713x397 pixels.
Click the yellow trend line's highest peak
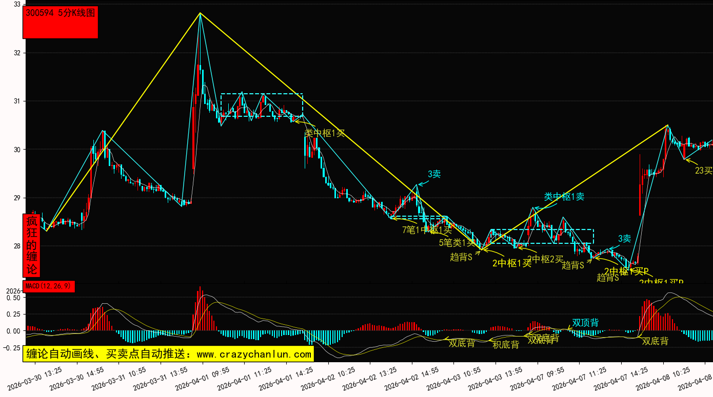tap(200, 13)
